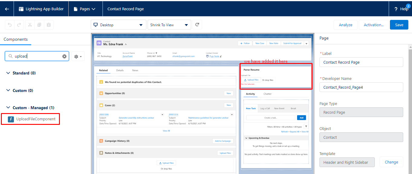Image resolution: width=412 pixels, height=174 pixels.
Task: Open case 00001006
Action: tap(104, 115)
